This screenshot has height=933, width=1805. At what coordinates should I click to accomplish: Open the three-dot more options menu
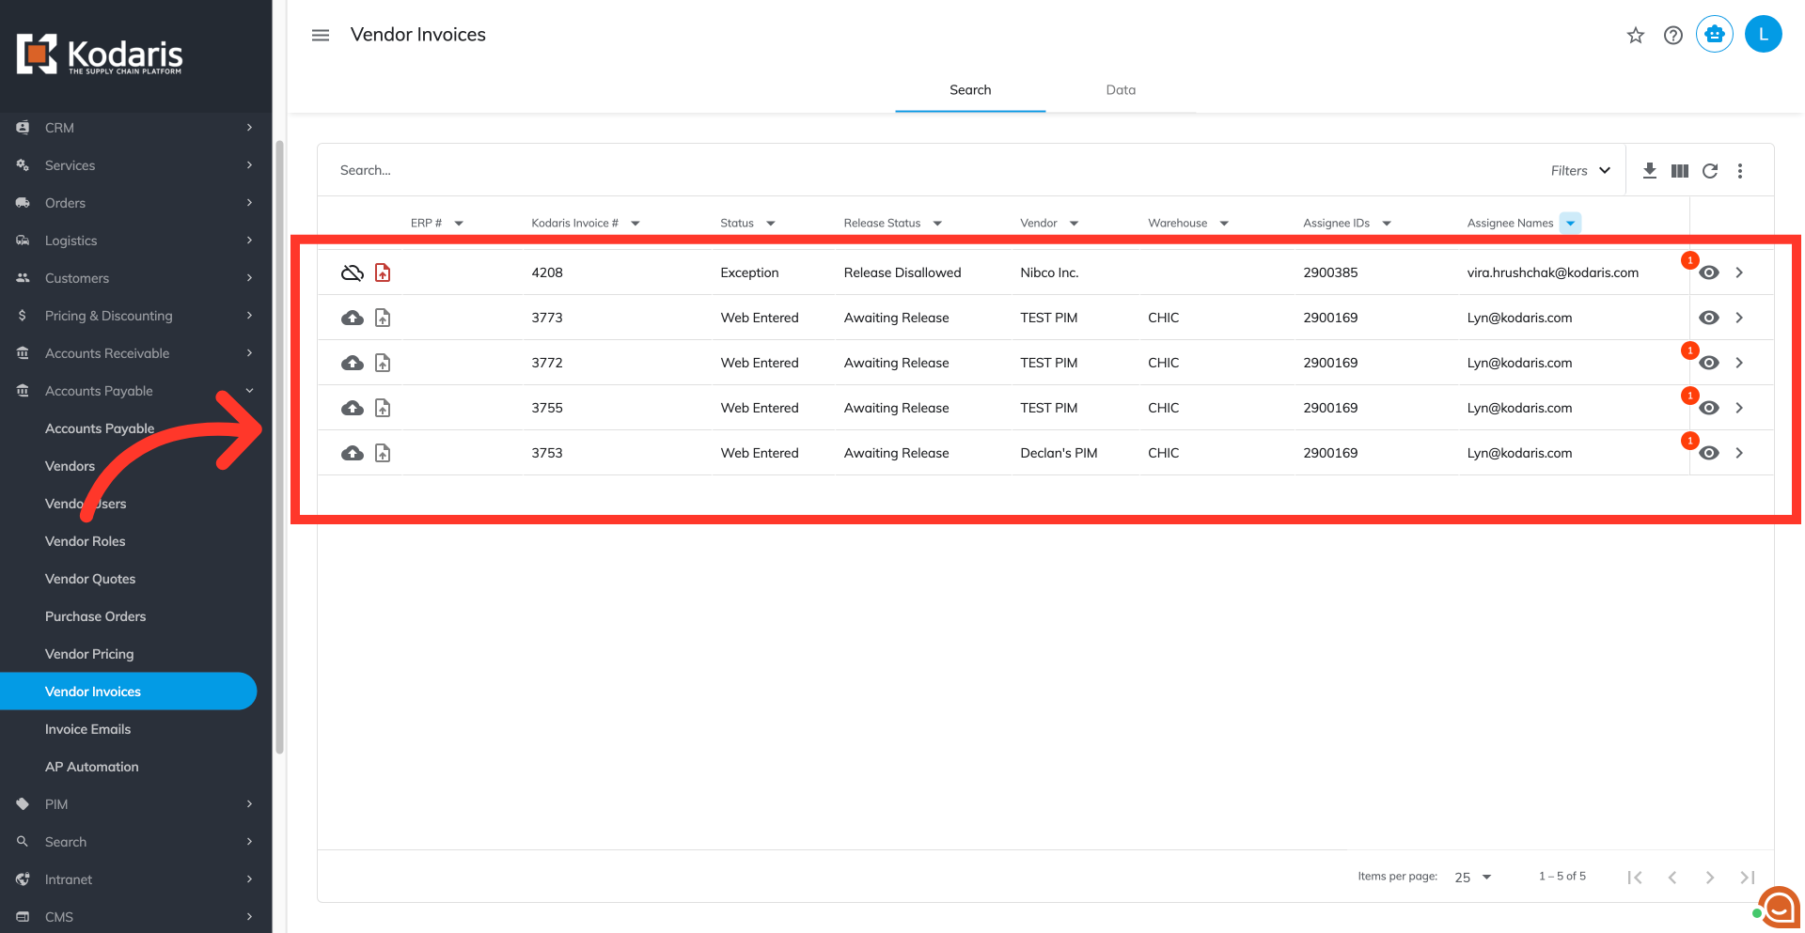[x=1740, y=170]
